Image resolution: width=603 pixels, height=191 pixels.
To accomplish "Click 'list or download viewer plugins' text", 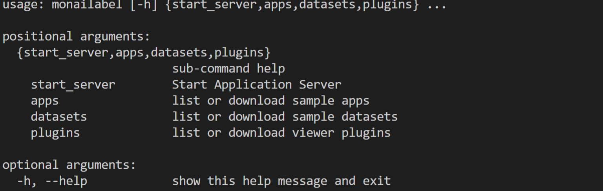I will pyautogui.click(x=281, y=133).
